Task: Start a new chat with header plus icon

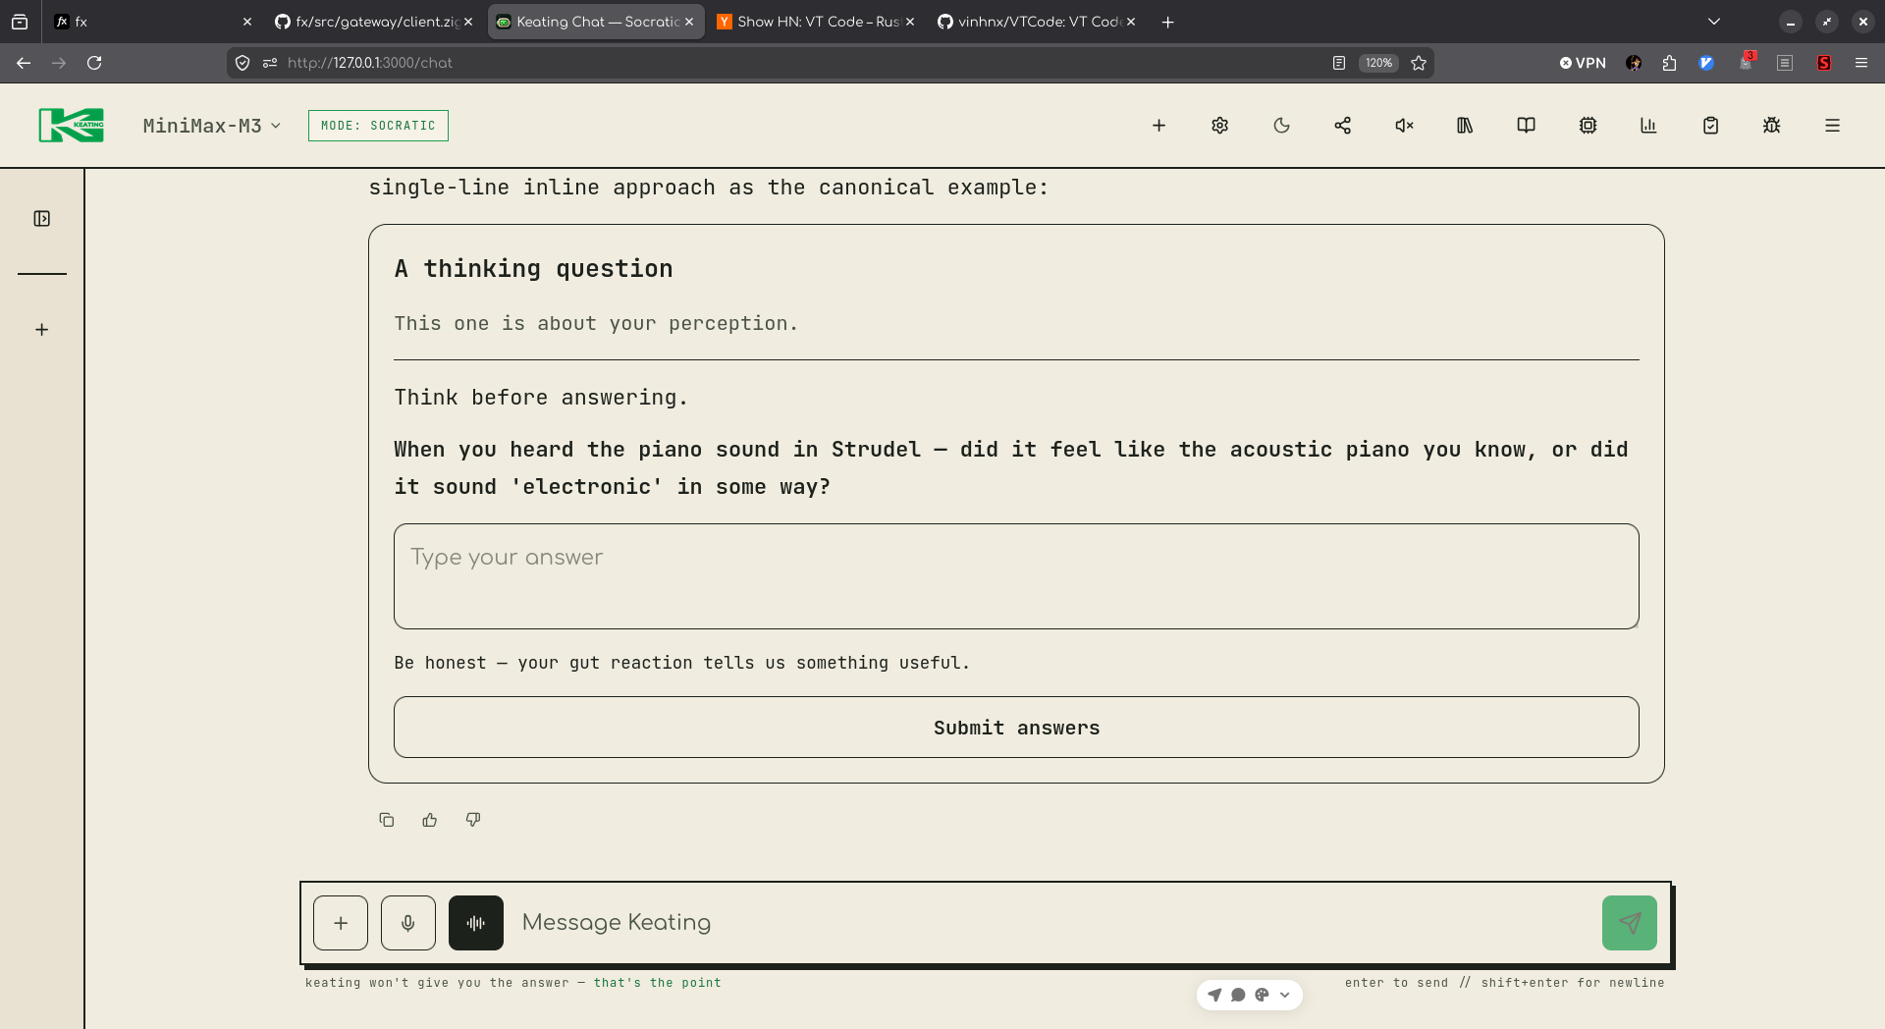Action: [1158, 126]
